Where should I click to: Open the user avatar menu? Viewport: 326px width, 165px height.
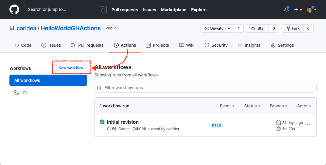[311, 9]
